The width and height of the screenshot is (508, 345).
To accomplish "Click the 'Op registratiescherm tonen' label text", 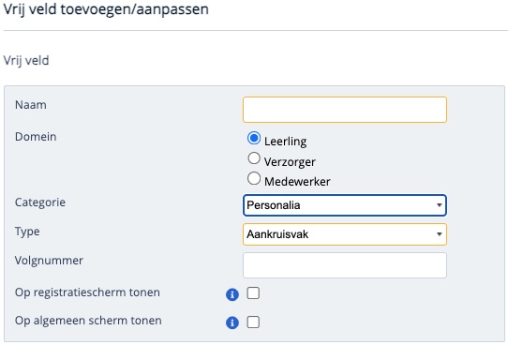I will 87,292.
